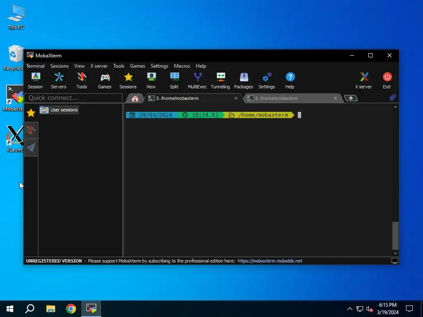Screen dimensions: 423x317
Task: Click the terminal scrollbar down arrow
Action: 395,253
